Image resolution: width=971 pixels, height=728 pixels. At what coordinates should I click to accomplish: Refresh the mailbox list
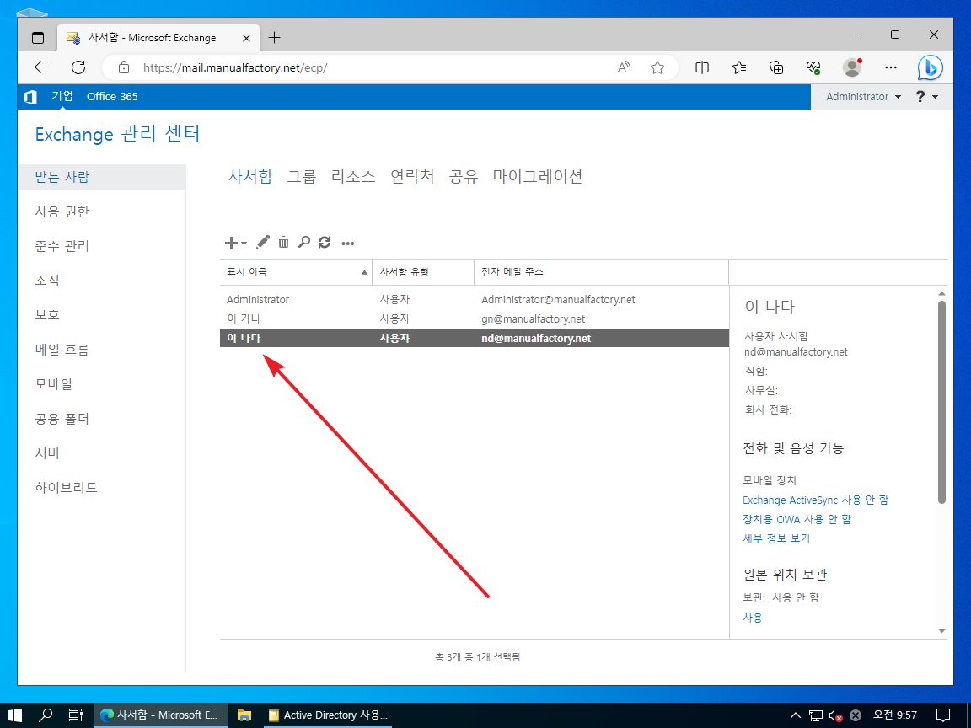(x=325, y=242)
